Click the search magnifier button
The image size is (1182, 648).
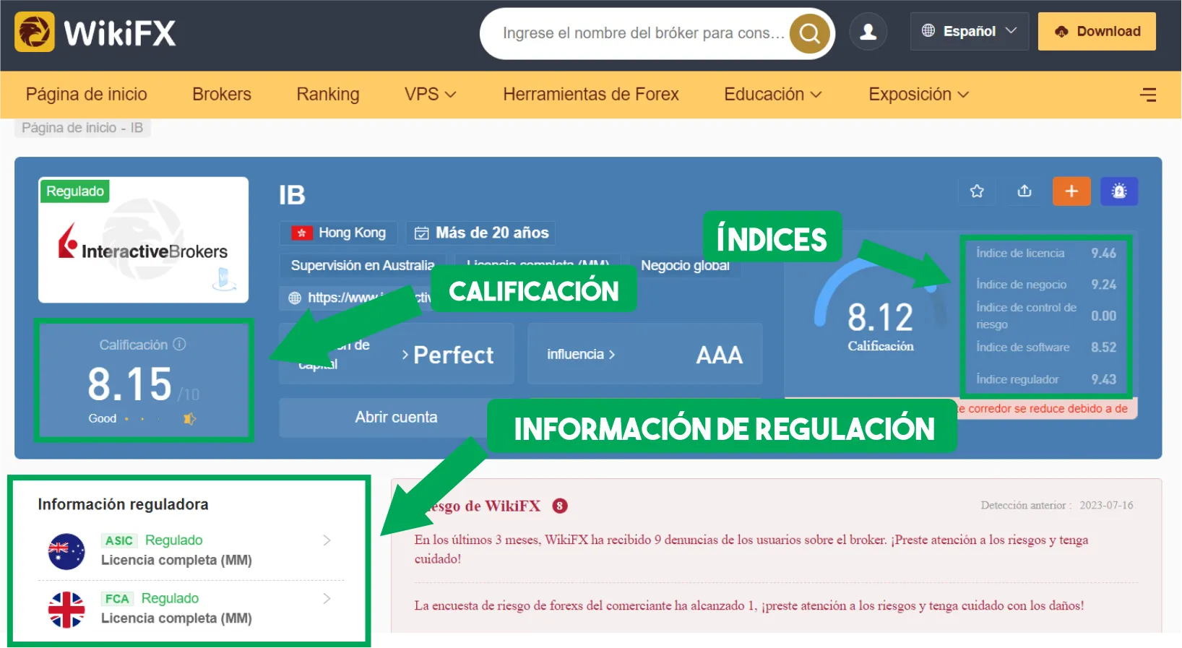coord(809,33)
